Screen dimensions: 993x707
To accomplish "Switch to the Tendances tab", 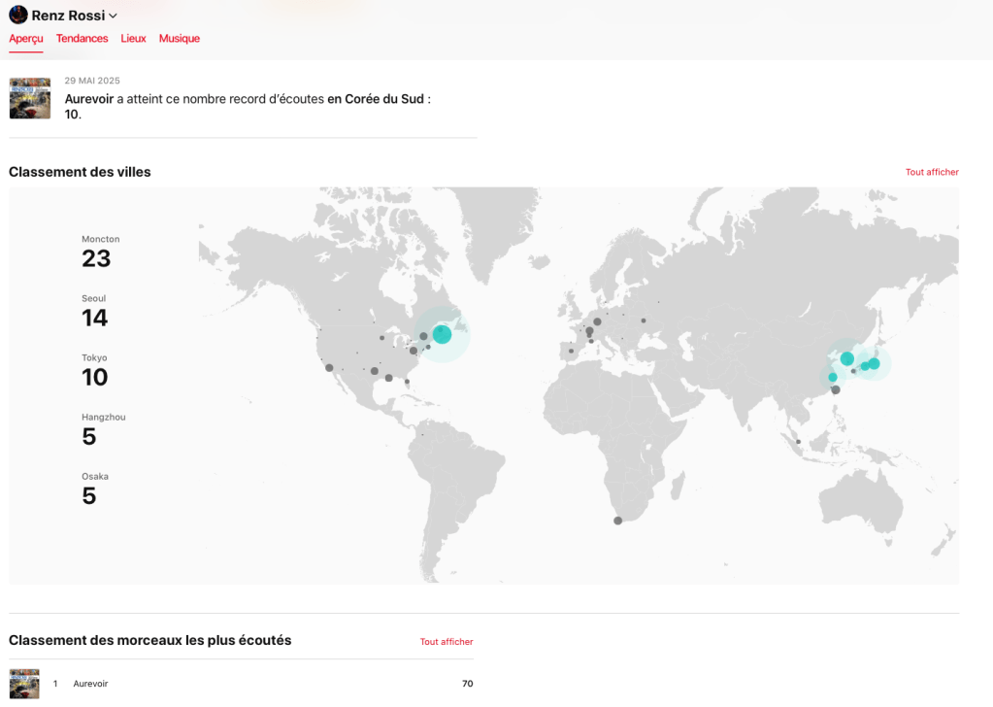I will [82, 39].
